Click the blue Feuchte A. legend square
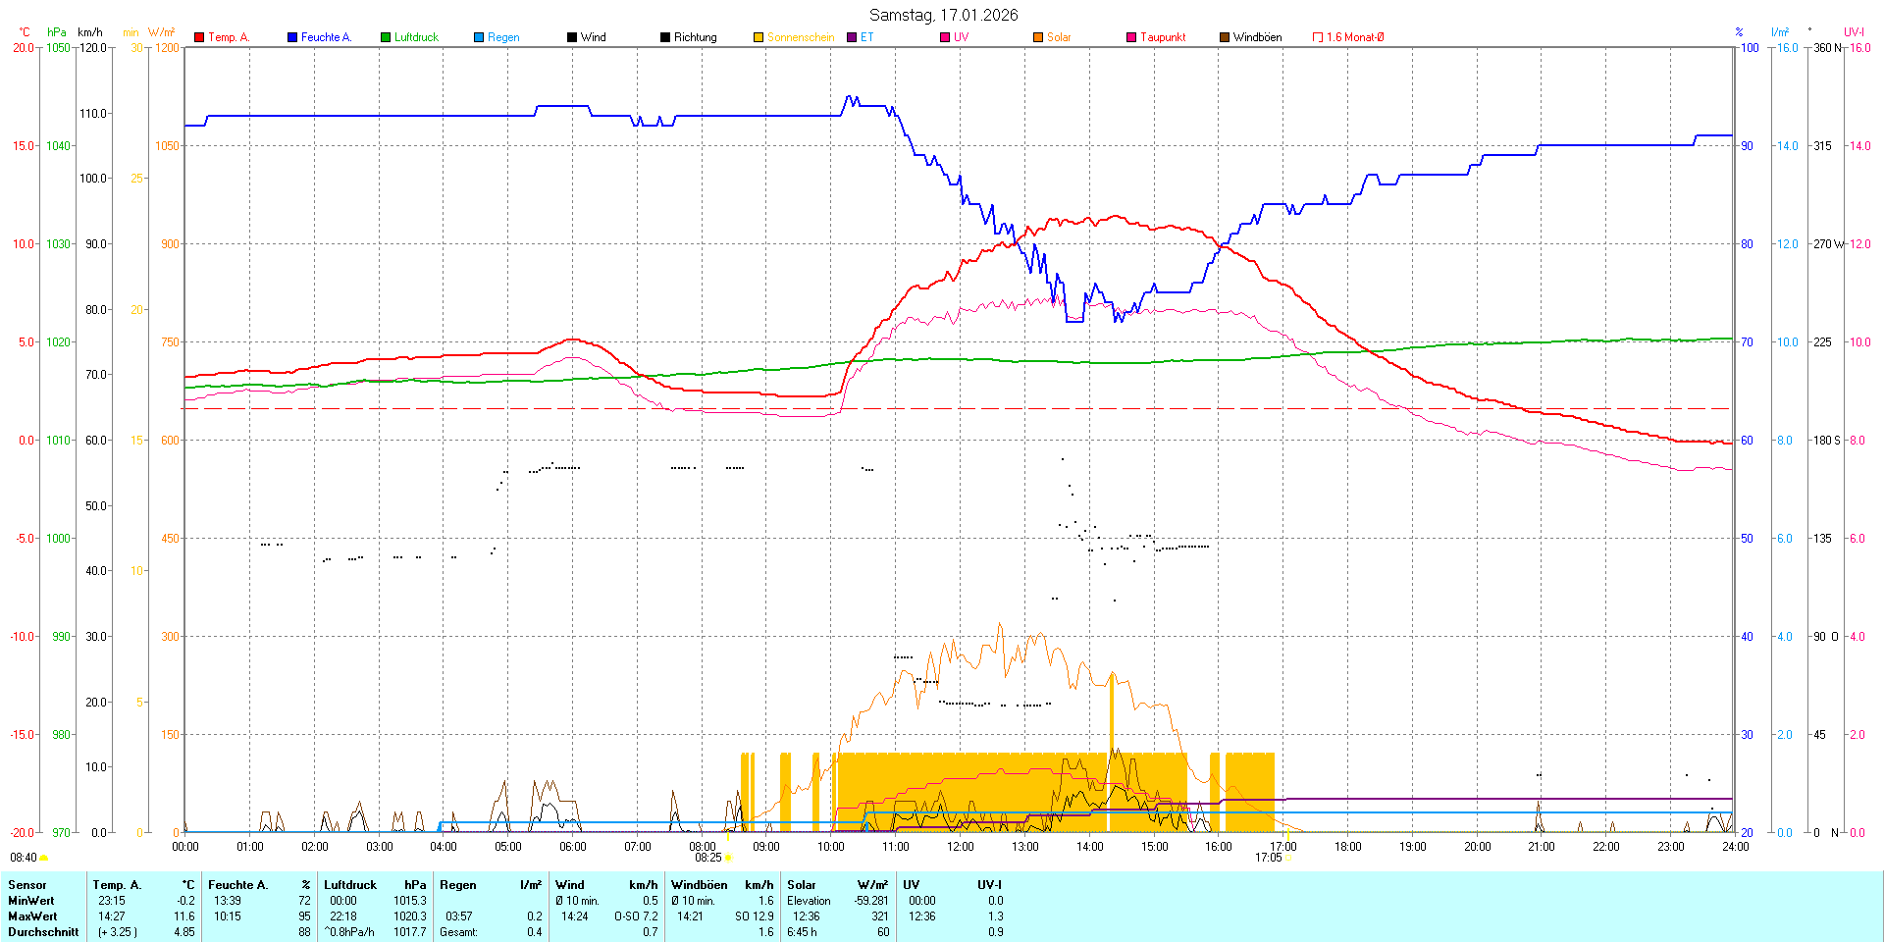 click(x=292, y=37)
